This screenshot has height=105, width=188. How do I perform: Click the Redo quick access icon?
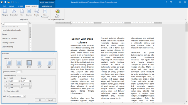[x=19, y=2]
